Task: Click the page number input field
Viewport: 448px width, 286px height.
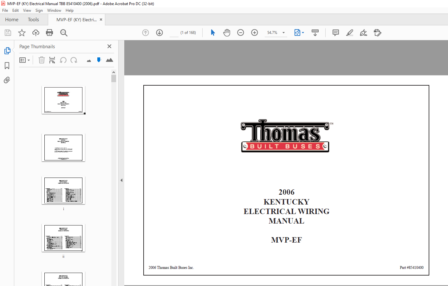Action: pyautogui.click(x=174, y=33)
